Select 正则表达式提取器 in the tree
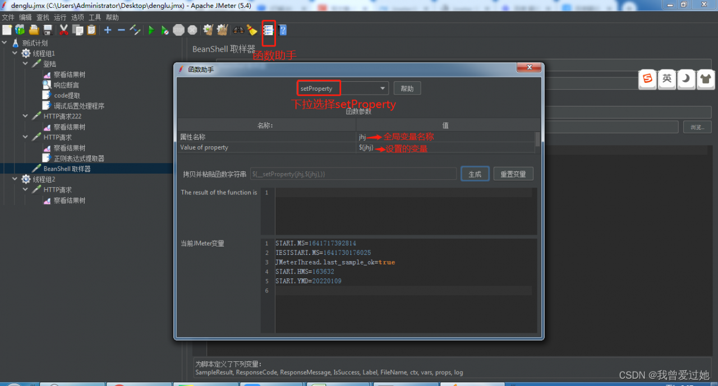This screenshot has width=718, height=386. click(x=79, y=159)
